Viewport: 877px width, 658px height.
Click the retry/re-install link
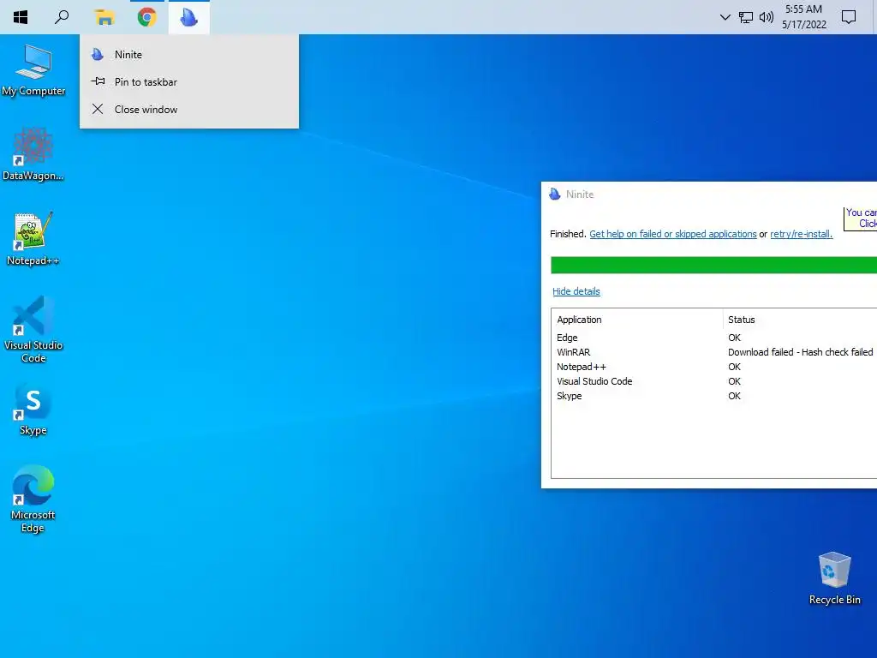pos(801,234)
